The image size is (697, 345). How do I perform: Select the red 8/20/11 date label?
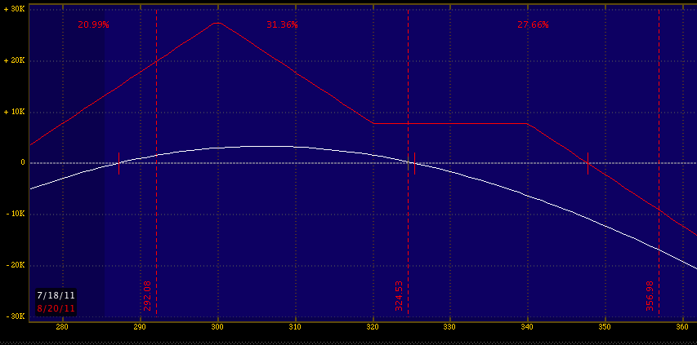(56, 307)
